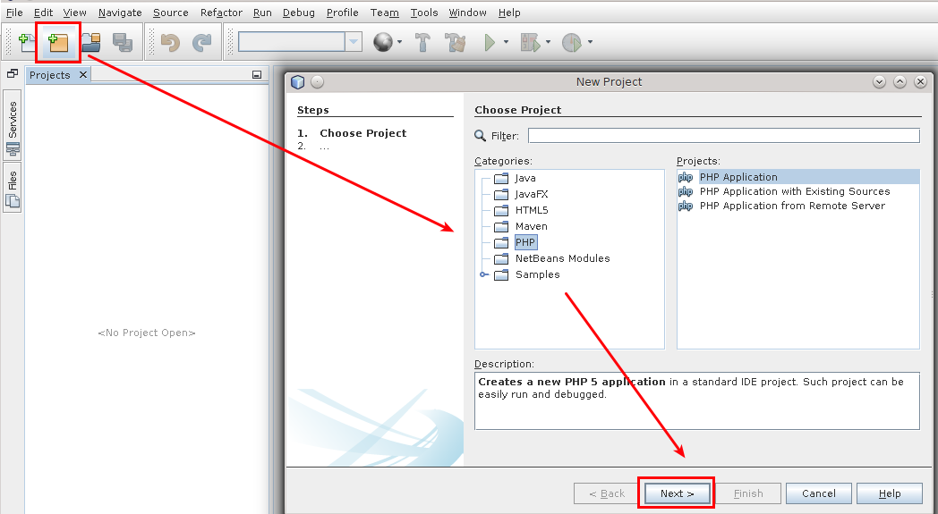Select the Java category

(525, 178)
